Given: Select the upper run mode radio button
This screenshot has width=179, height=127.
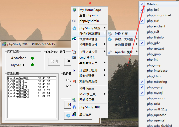Looking at the screenshot, I should click(x=67, y=80).
